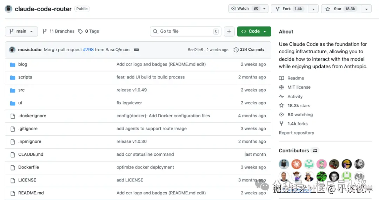Focus the Go to file search field

[185, 32]
